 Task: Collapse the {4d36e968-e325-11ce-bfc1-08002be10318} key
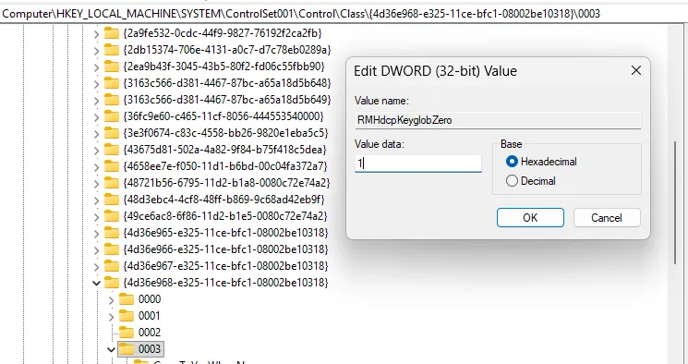[x=97, y=283]
